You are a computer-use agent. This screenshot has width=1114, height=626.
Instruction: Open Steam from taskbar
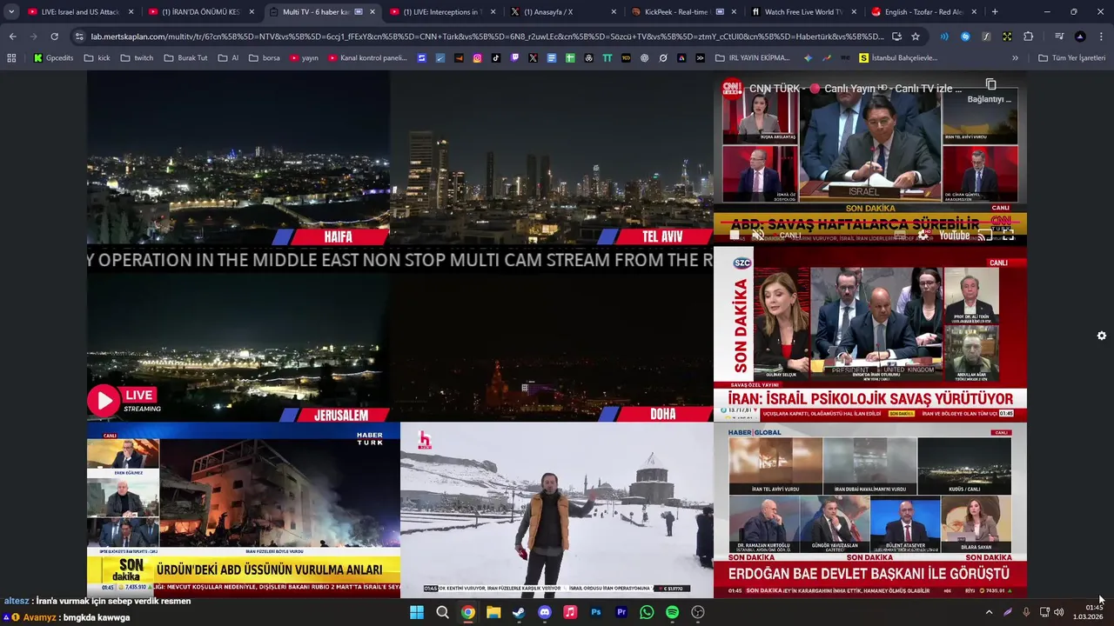point(519,612)
